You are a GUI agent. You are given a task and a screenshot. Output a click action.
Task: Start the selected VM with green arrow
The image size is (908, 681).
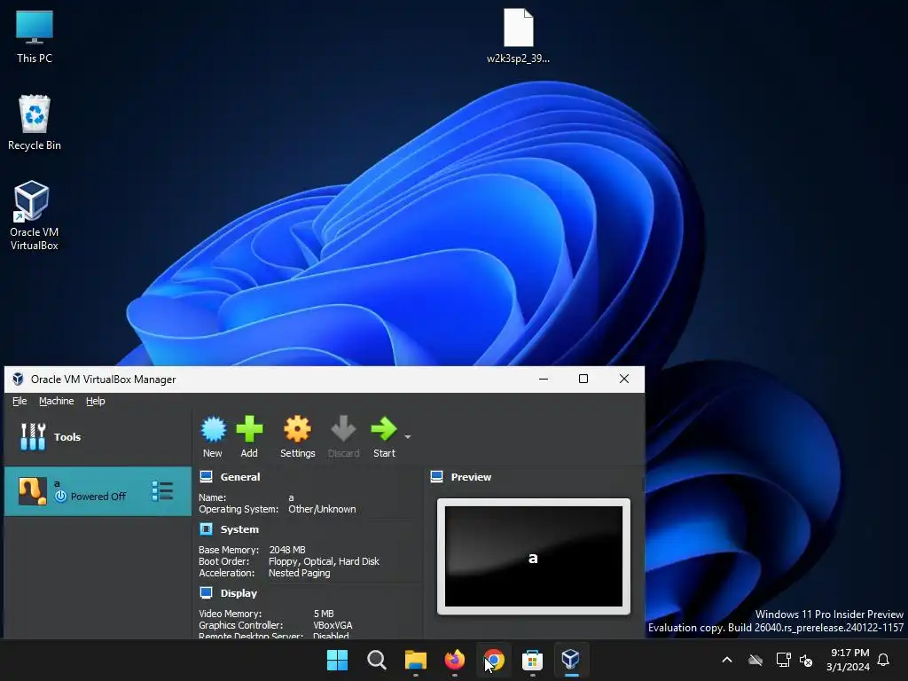(x=384, y=430)
